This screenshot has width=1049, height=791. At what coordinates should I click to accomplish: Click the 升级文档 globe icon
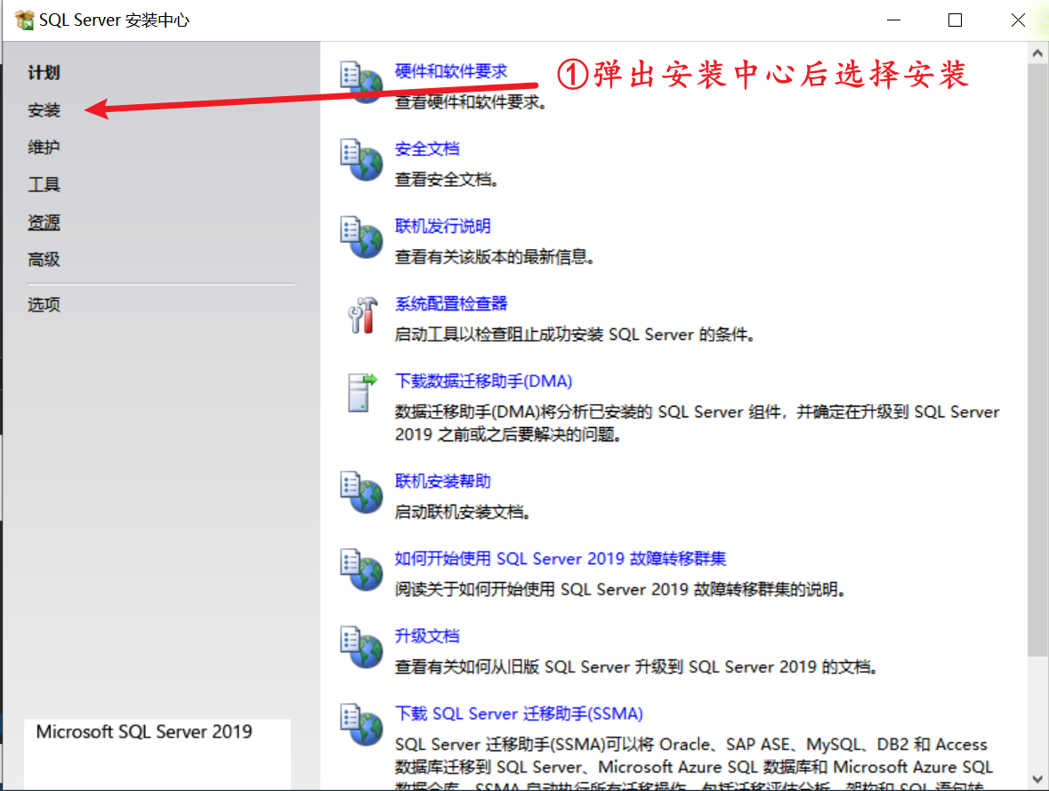pyautogui.click(x=360, y=648)
